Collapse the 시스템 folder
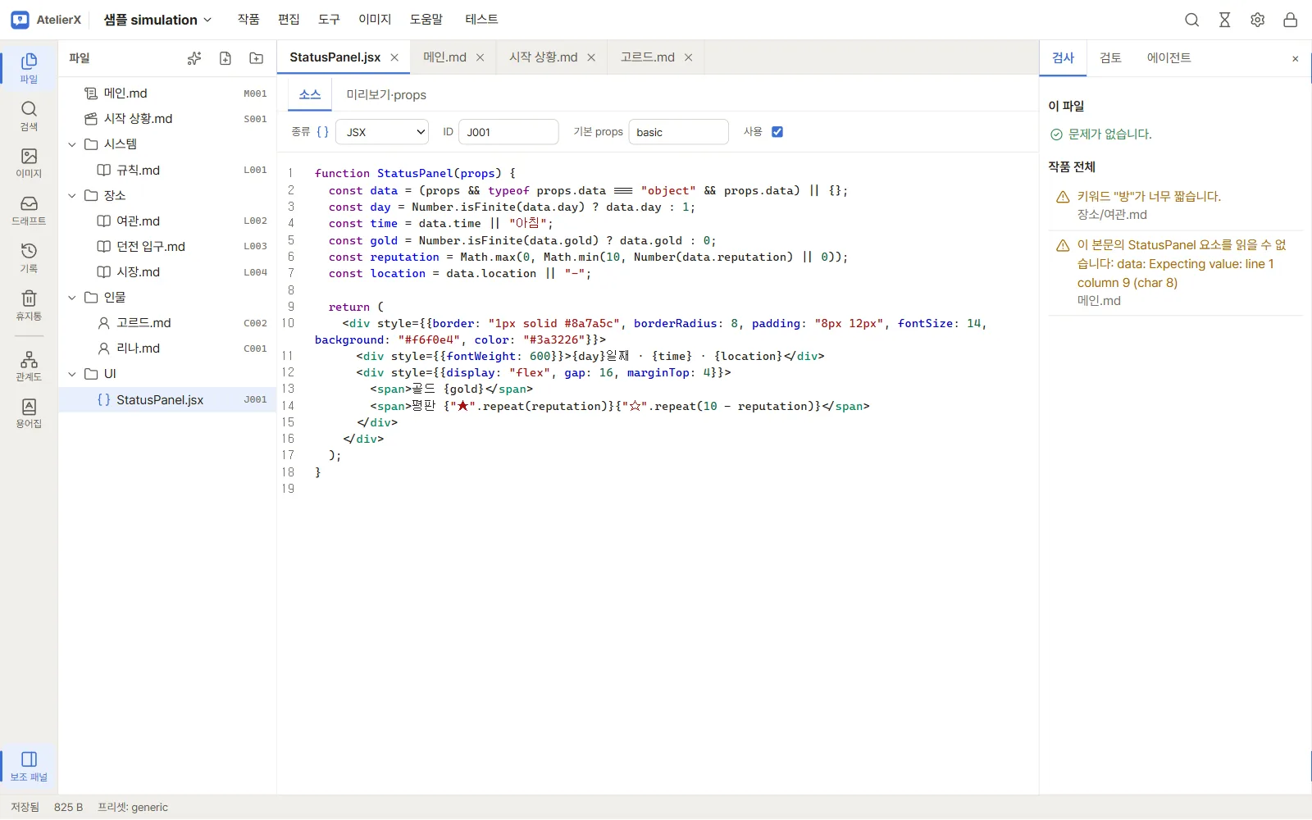The height and width of the screenshot is (820, 1312). click(x=72, y=144)
